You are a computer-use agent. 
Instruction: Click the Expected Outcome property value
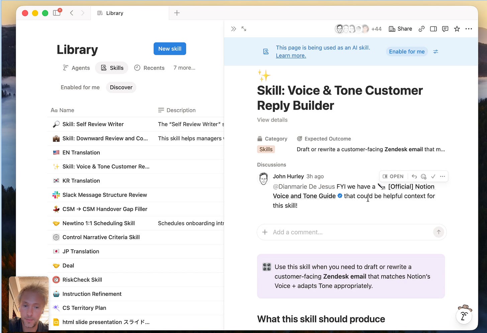371,149
